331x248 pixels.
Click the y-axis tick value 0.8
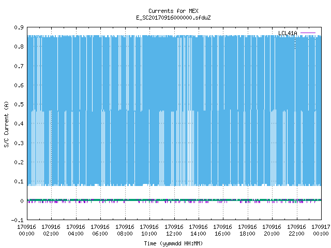(x=19, y=47)
